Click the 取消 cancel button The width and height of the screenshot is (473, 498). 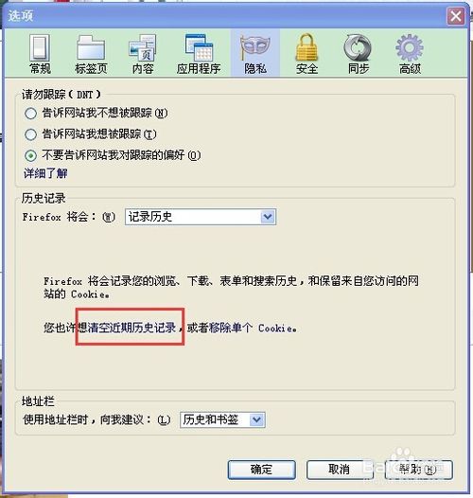click(339, 470)
